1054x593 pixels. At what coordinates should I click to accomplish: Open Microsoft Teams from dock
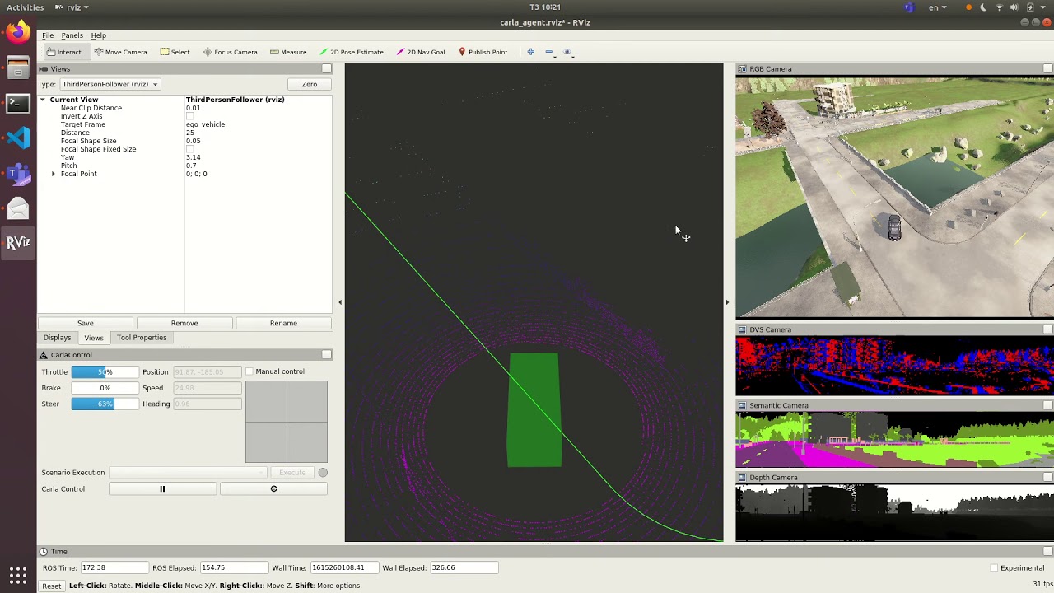tap(18, 173)
